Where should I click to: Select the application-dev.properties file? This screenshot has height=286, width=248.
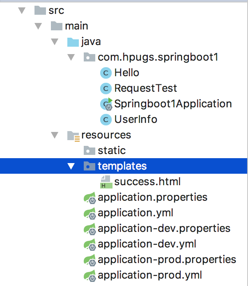164,229
